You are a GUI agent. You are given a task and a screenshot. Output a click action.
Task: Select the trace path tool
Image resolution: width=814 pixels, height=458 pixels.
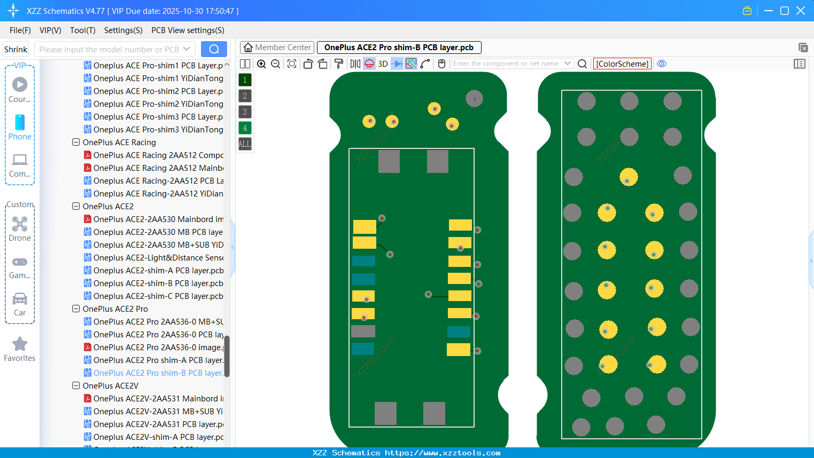(x=425, y=64)
